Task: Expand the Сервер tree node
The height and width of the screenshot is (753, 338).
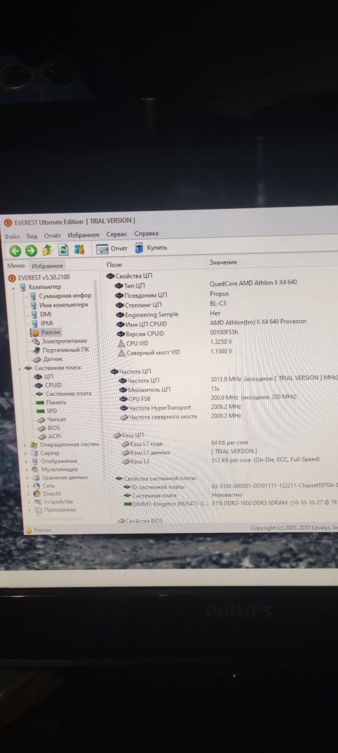Action: (x=26, y=453)
